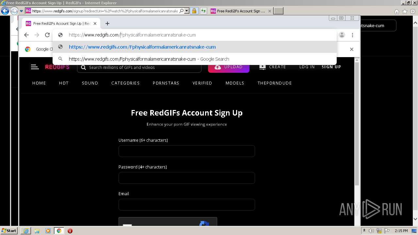Click the IE window scrollbar down arrow
418x235 pixels.
tap(415, 219)
